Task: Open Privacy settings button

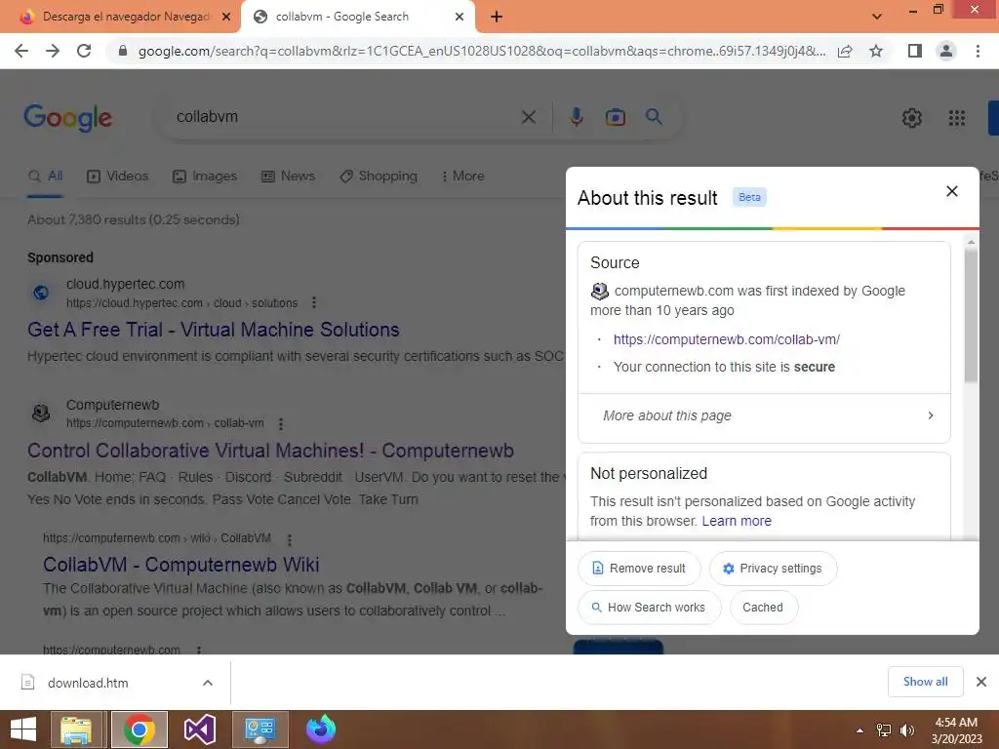Action: point(773,569)
